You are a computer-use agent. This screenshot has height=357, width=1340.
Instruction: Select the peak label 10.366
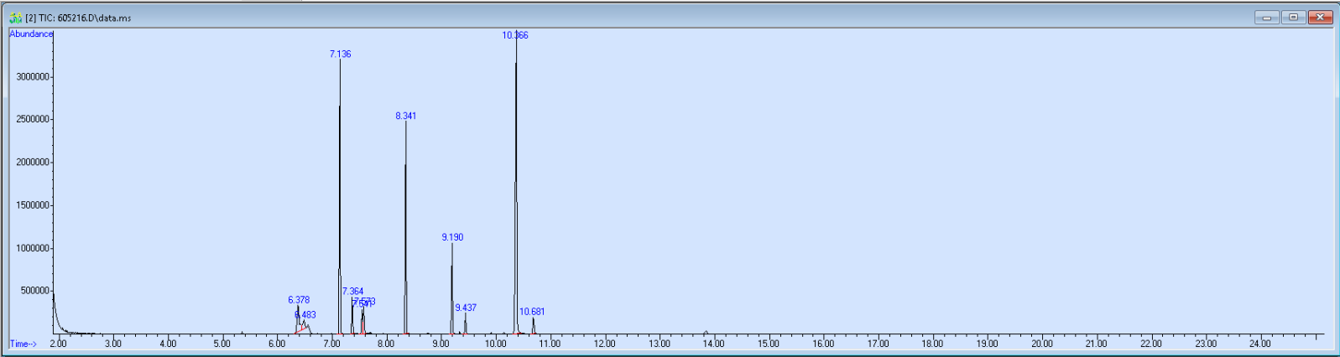point(515,35)
